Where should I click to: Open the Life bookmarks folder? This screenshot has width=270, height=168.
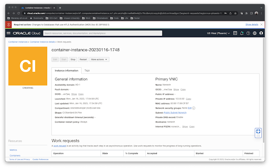click(x=125, y=18)
